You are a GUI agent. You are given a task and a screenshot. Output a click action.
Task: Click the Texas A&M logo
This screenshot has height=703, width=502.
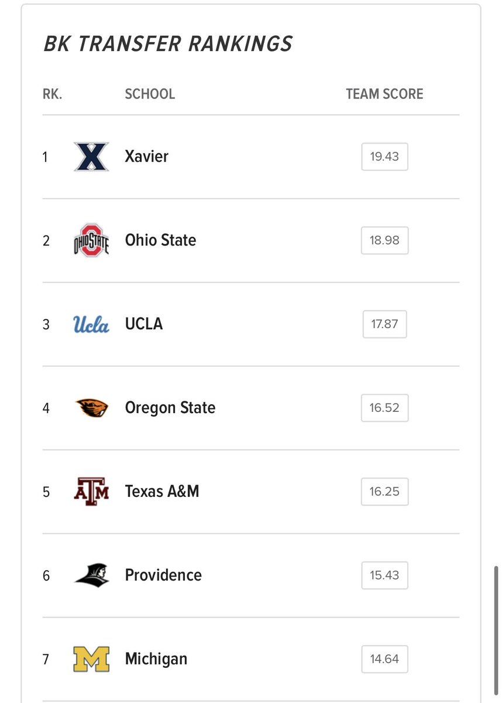click(92, 492)
